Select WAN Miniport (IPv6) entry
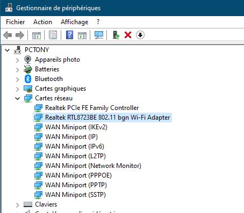The height and width of the screenshot is (213, 244). [x=75, y=146]
